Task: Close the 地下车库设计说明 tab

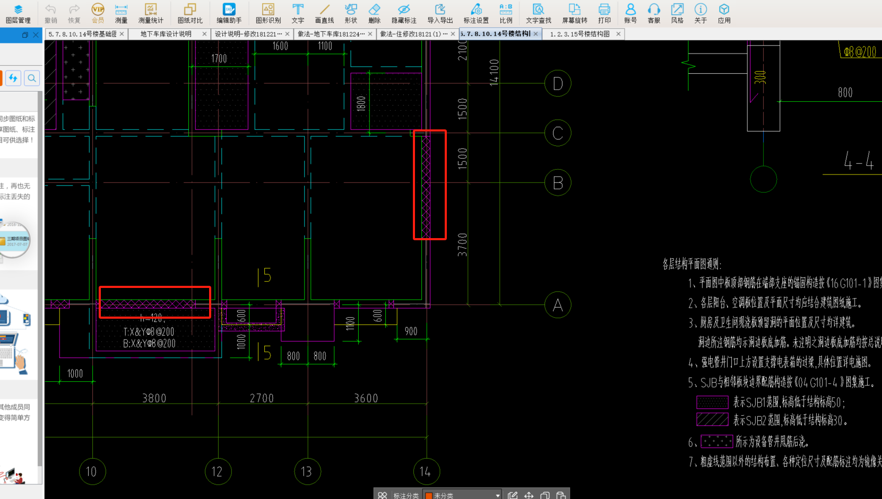Action: pos(204,34)
